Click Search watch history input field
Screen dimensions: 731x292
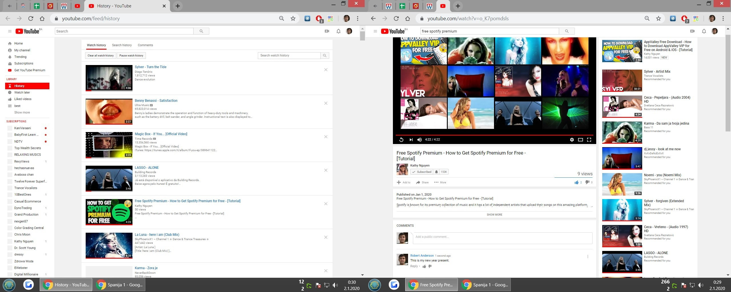pos(289,56)
